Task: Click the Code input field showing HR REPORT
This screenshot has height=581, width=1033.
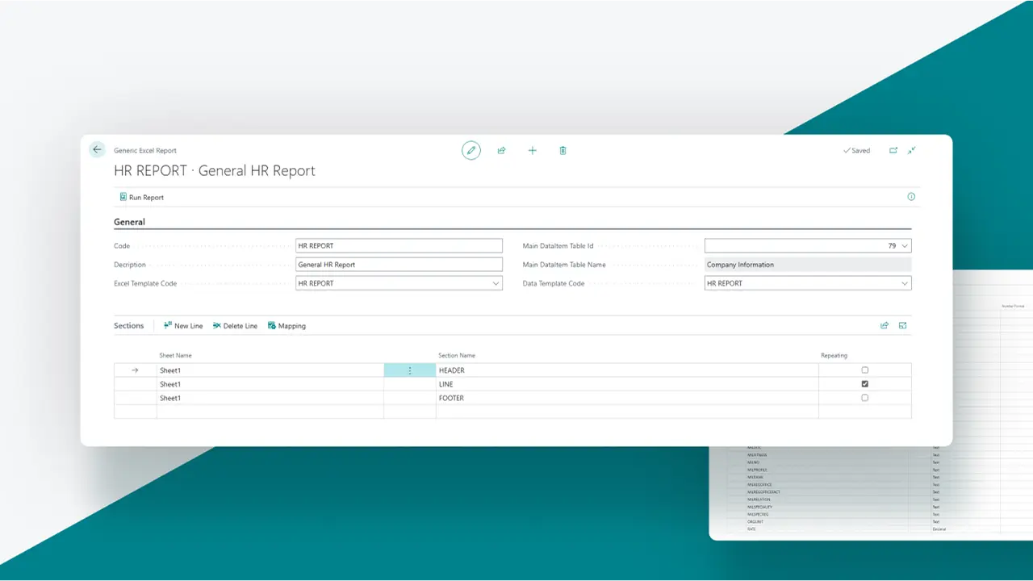Action: (x=399, y=245)
